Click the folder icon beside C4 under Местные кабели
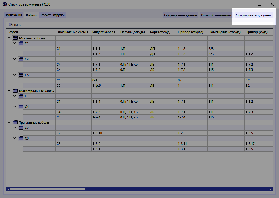Screen dimensions: 279x198 click(21, 59)
